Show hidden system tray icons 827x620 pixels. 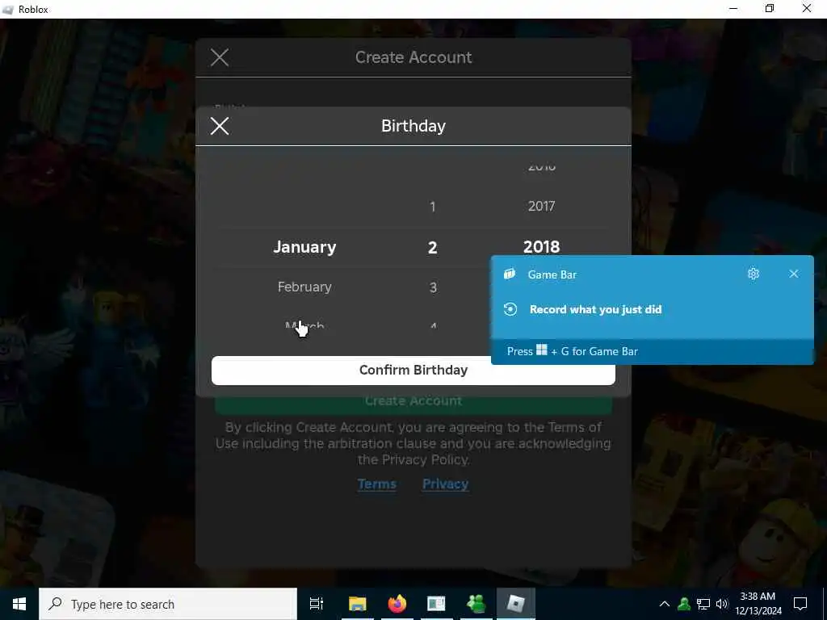665,604
